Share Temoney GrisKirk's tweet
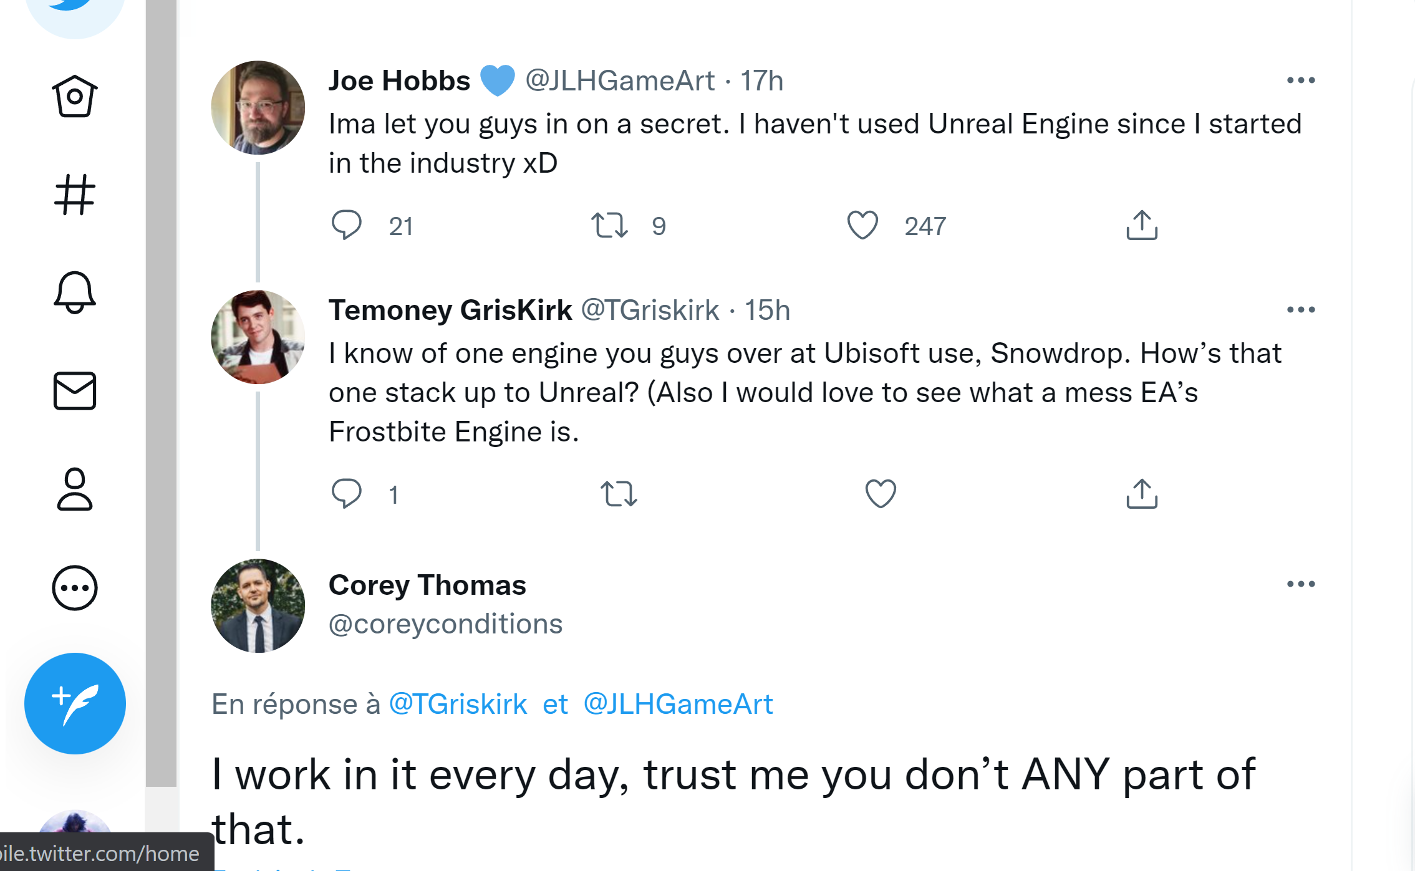The image size is (1415, 871). pyautogui.click(x=1142, y=494)
